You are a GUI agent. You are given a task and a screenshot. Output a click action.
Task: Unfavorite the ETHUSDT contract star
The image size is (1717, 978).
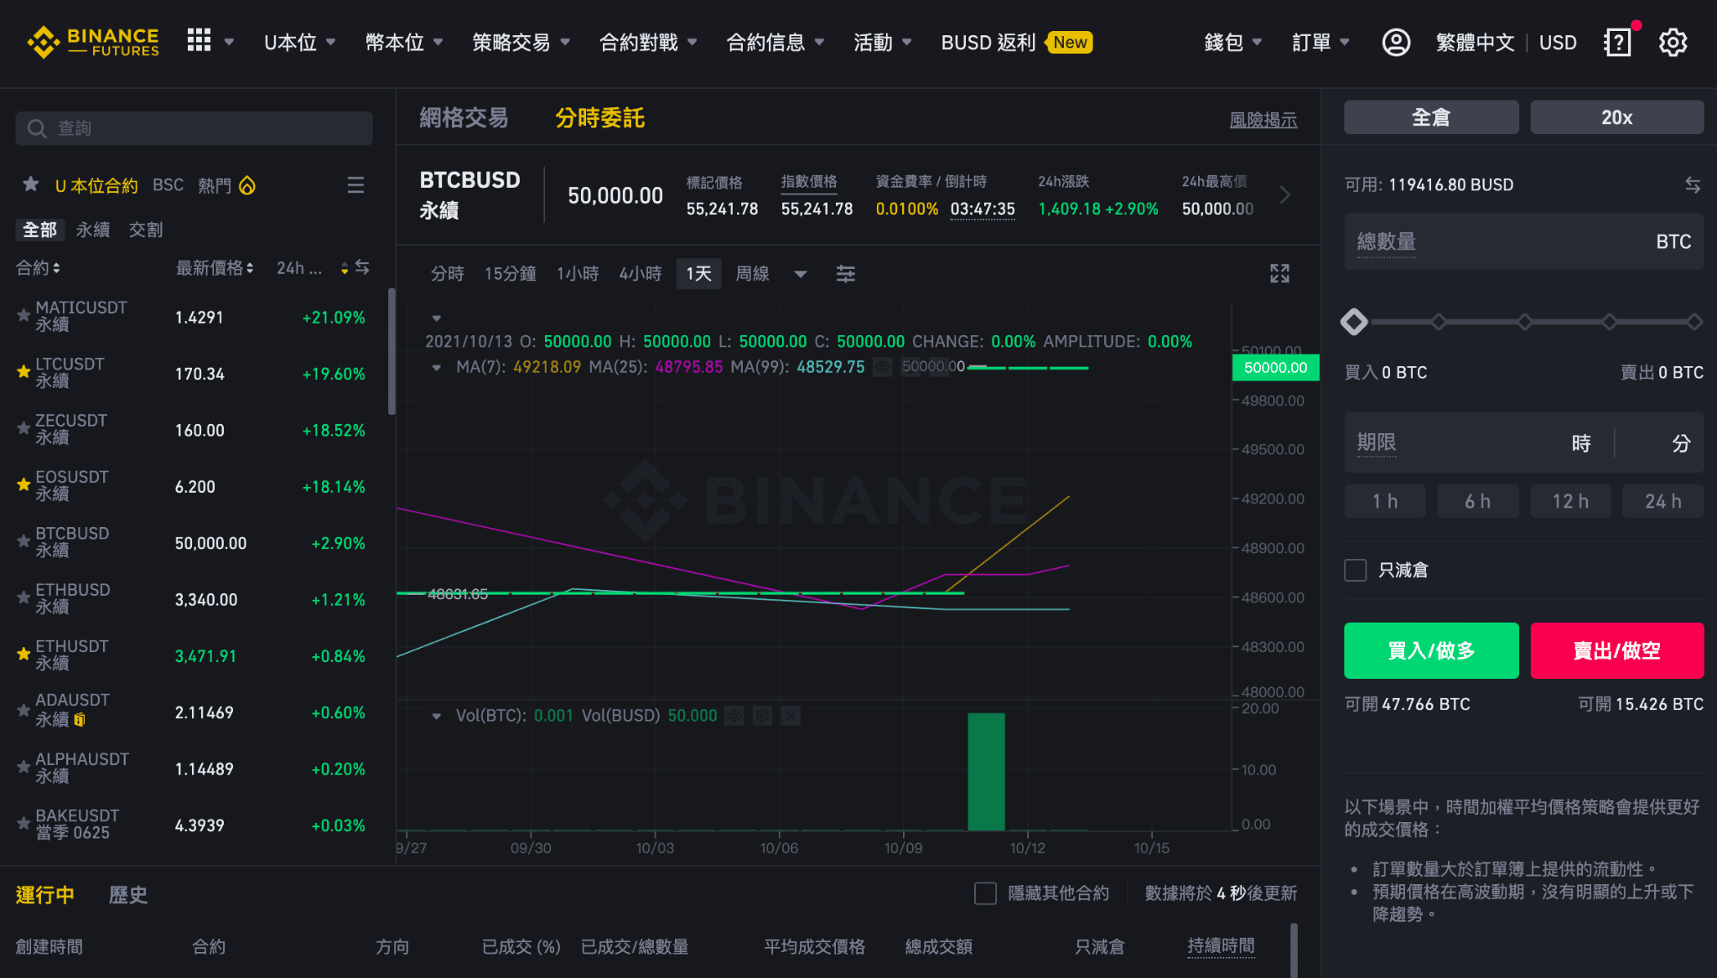coord(23,654)
